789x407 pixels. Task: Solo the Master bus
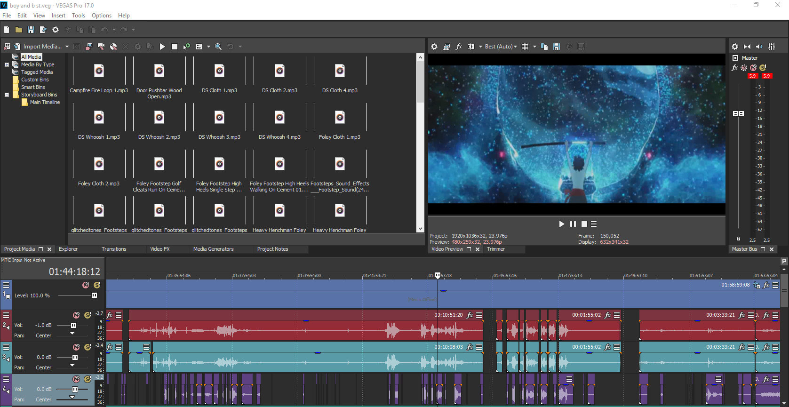tap(763, 68)
